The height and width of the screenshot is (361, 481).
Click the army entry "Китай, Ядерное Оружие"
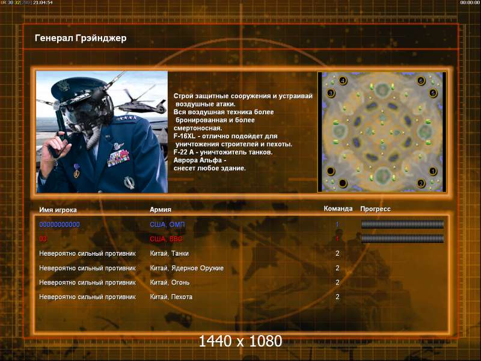[x=187, y=268]
